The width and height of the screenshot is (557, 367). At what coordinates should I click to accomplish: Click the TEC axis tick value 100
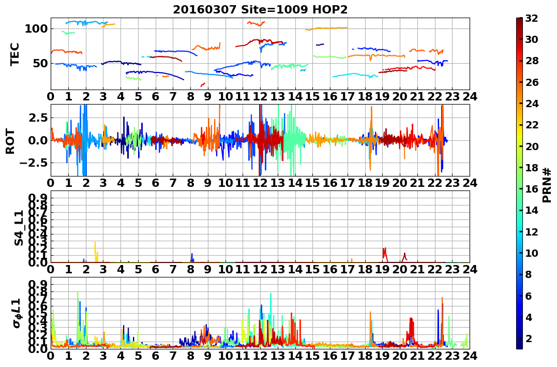(36, 29)
